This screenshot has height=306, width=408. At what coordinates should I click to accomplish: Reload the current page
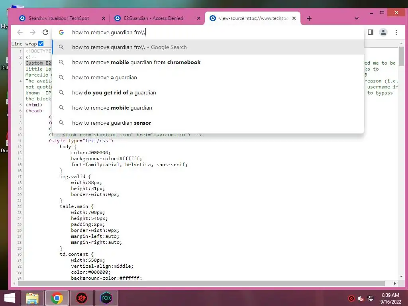[45, 32]
